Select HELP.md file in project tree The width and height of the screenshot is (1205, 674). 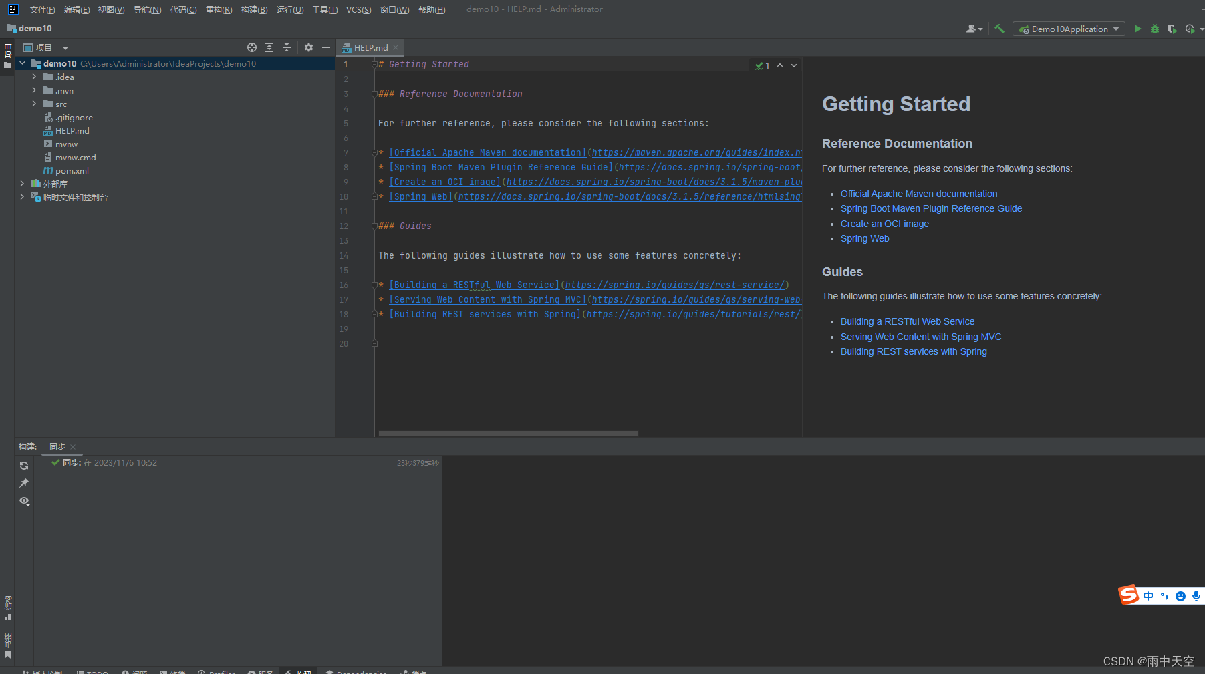coord(72,130)
